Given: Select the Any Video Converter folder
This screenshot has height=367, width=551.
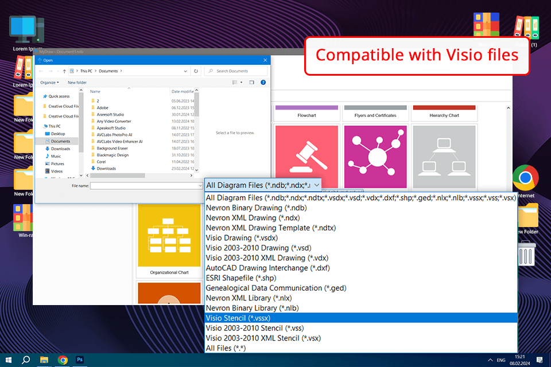Looking at the screenshot, I should (x=111, y=121).
